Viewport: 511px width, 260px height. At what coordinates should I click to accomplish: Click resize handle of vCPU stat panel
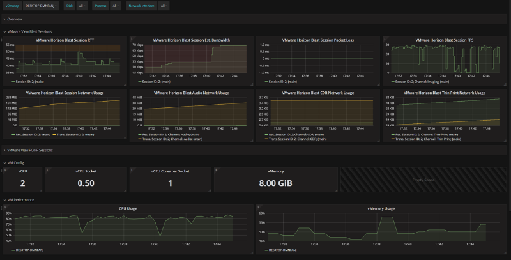coord(41,190)
